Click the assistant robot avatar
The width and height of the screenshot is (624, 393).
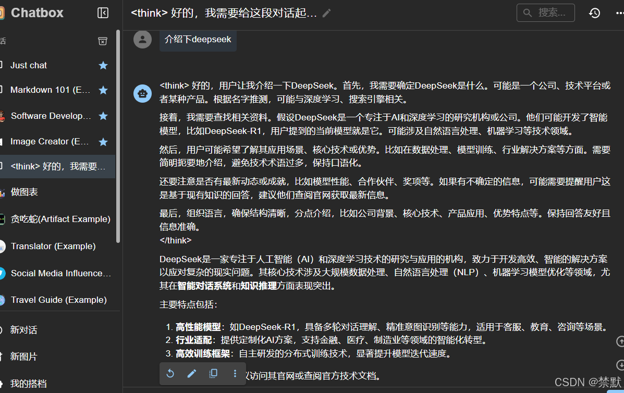point(142,93)
